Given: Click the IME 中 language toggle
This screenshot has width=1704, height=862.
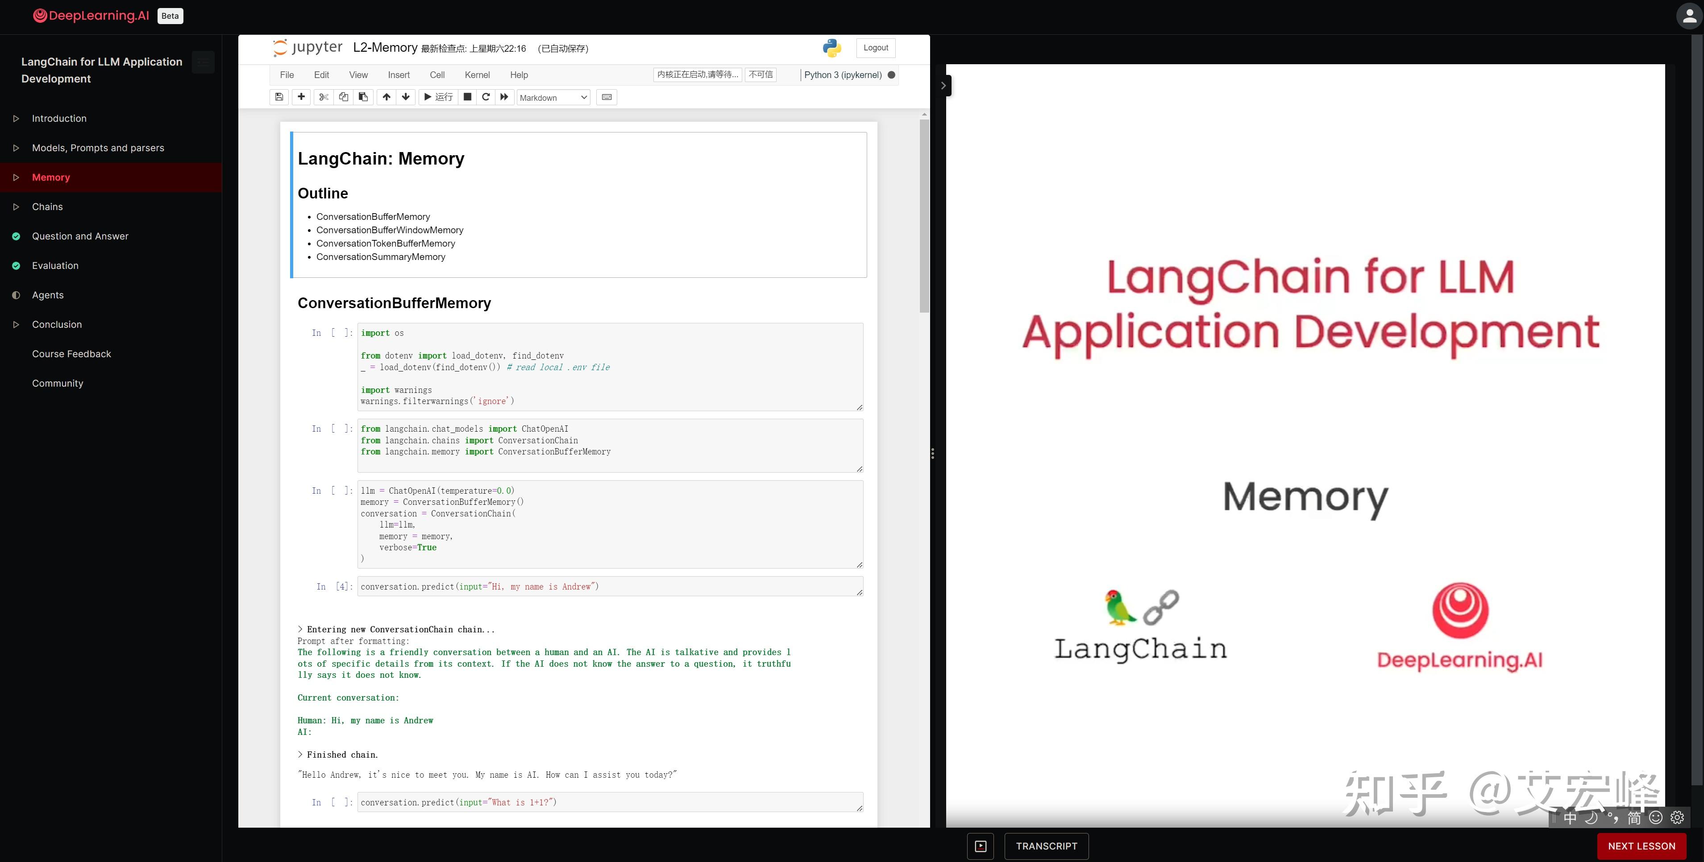Looking at the screenshot, I should (x=1571, y=818).
